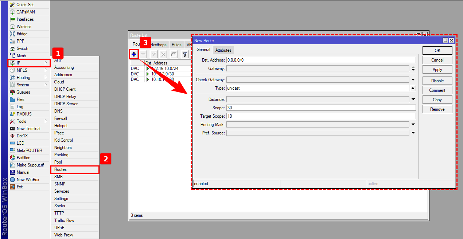Open Quick Set from the sidebar
Viewport: 463px width, 239px height.
coord(25,5)
